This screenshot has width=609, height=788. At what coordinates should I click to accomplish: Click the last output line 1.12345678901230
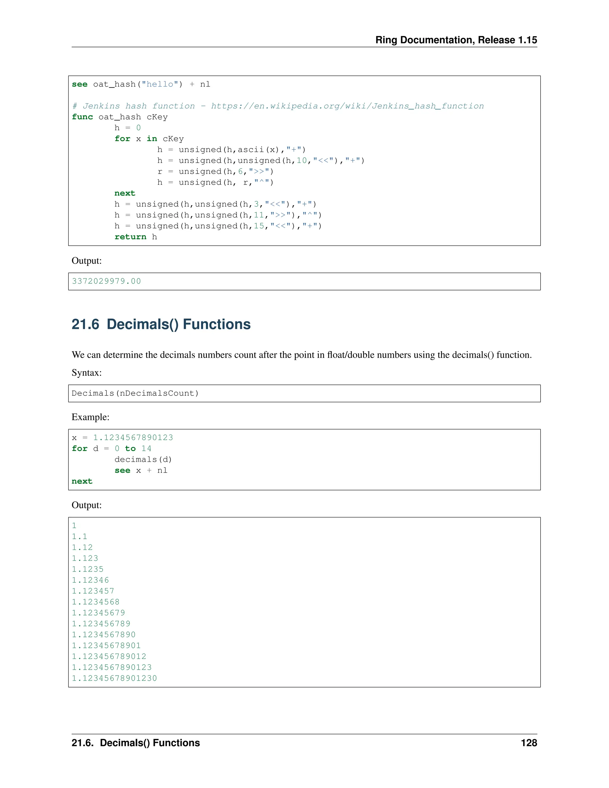pos(114,678)
